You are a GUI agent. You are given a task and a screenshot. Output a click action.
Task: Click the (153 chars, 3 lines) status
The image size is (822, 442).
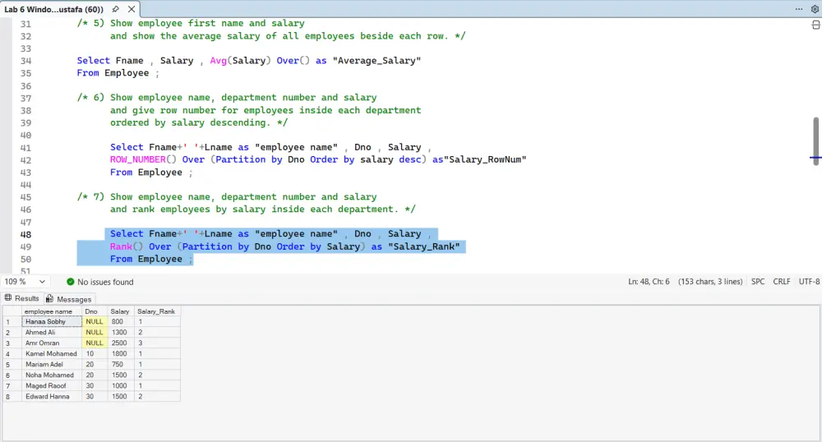point(710,282)
